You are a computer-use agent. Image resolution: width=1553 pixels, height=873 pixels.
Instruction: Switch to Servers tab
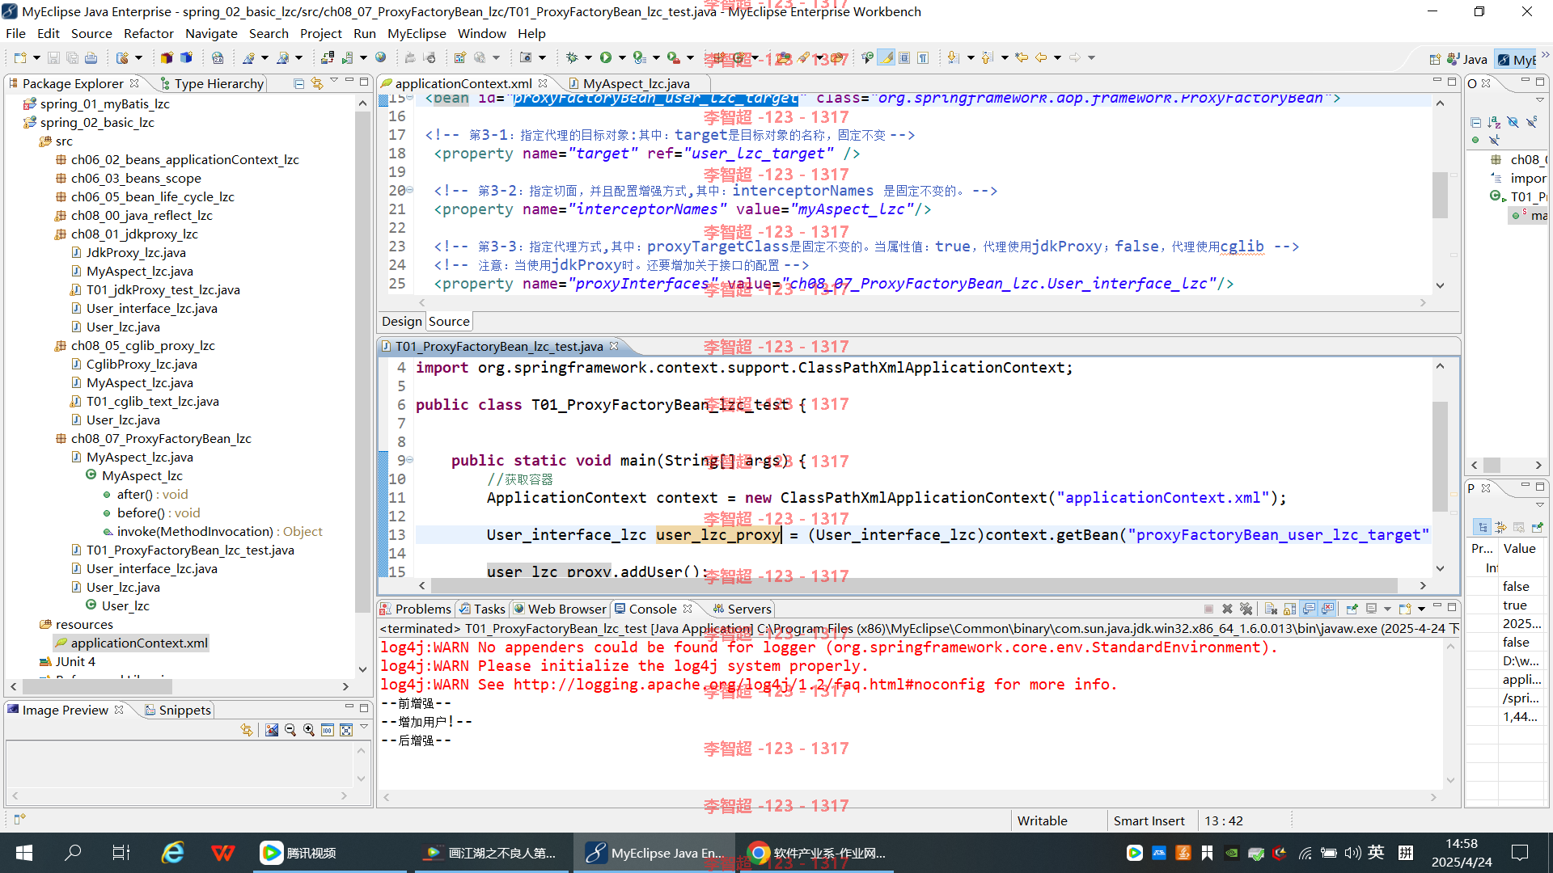(x=742, y=609)
